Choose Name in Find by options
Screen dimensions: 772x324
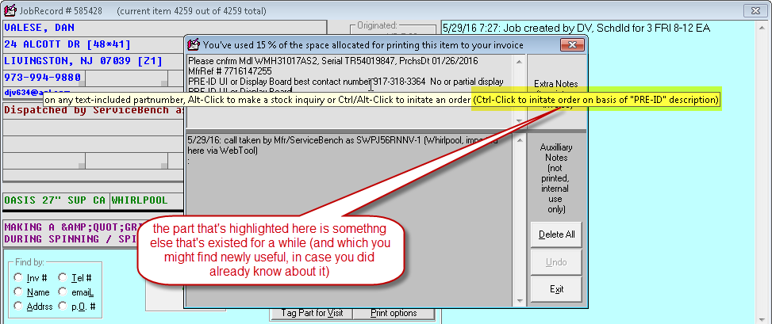tap(18, 292)
